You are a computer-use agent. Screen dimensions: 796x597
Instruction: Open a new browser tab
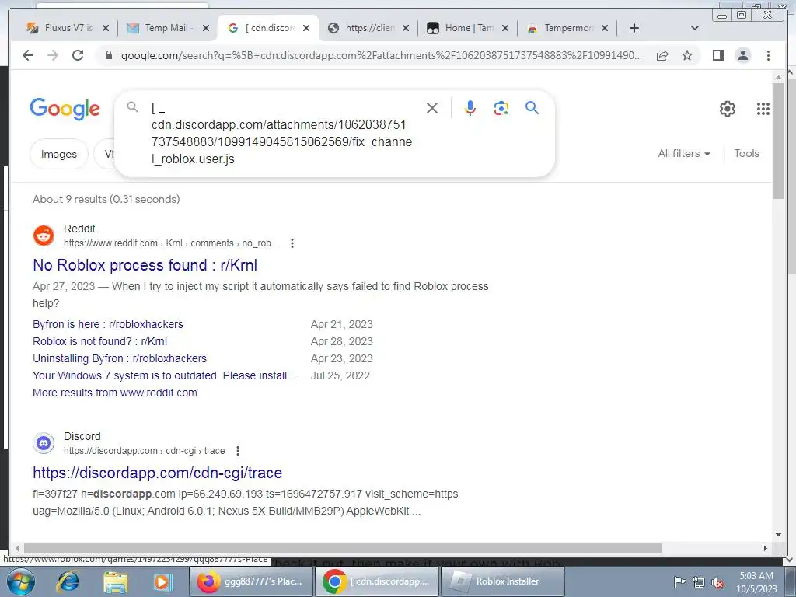pyautogui.click(x=634, y=28)
